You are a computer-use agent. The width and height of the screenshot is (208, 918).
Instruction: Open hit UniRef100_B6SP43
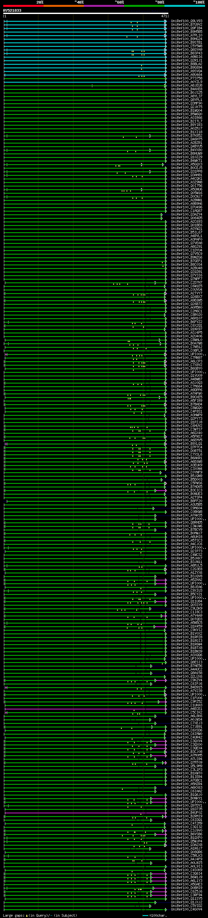[x=187, y=53]
